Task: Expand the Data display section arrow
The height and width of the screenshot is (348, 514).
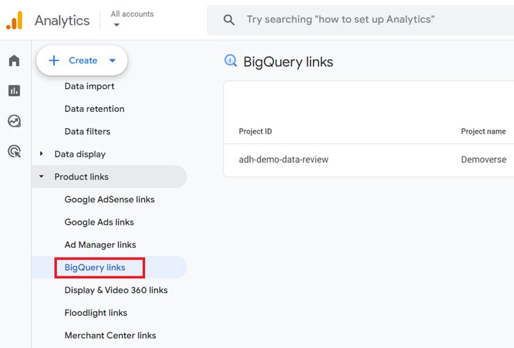Action: (x=41, y=154)
